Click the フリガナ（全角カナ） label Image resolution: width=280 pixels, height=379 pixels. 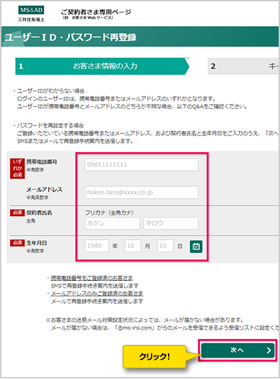point(109,213)
